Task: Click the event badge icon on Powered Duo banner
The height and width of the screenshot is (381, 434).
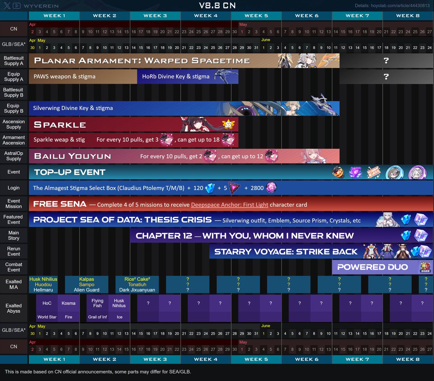Action: pos(425,267)
